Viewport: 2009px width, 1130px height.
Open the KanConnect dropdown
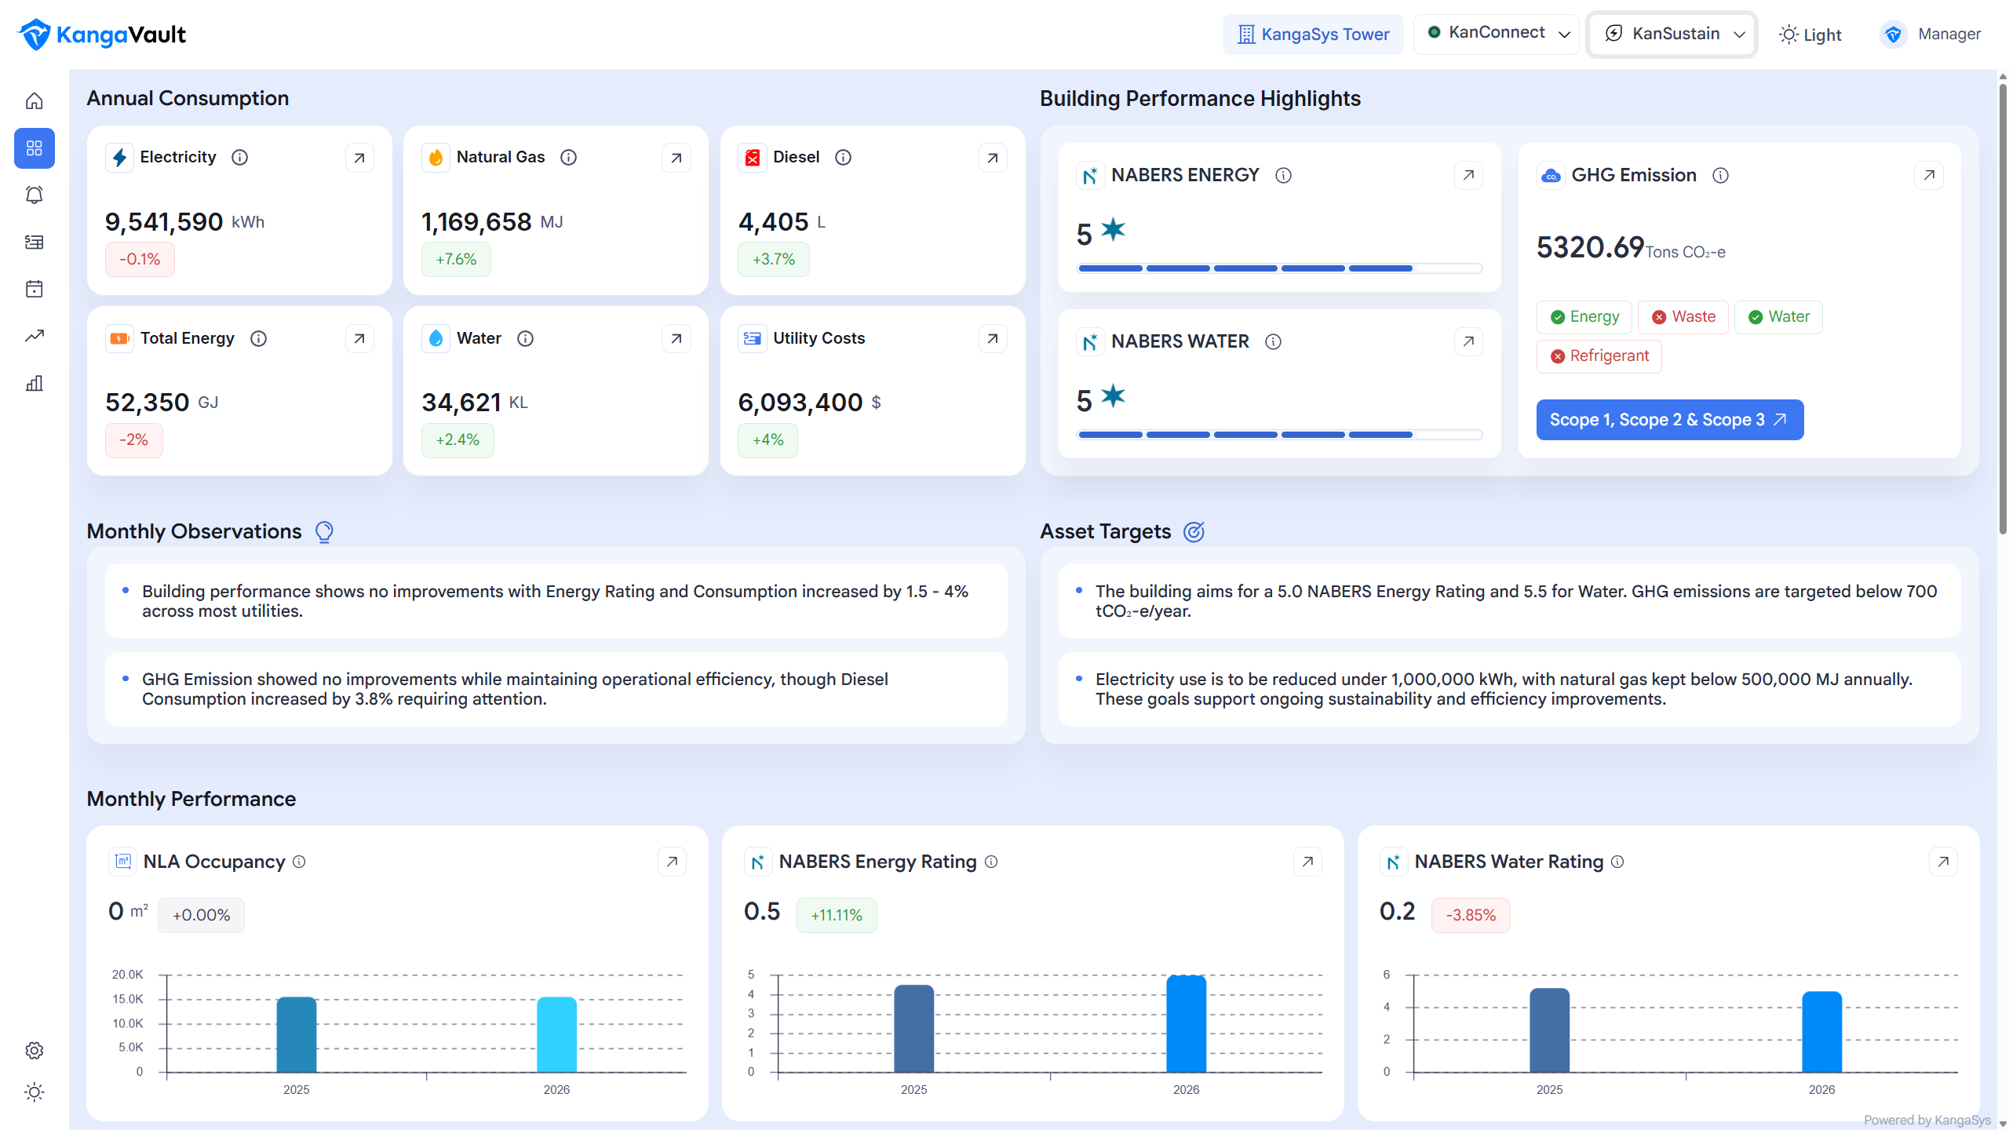[1497, 34]
